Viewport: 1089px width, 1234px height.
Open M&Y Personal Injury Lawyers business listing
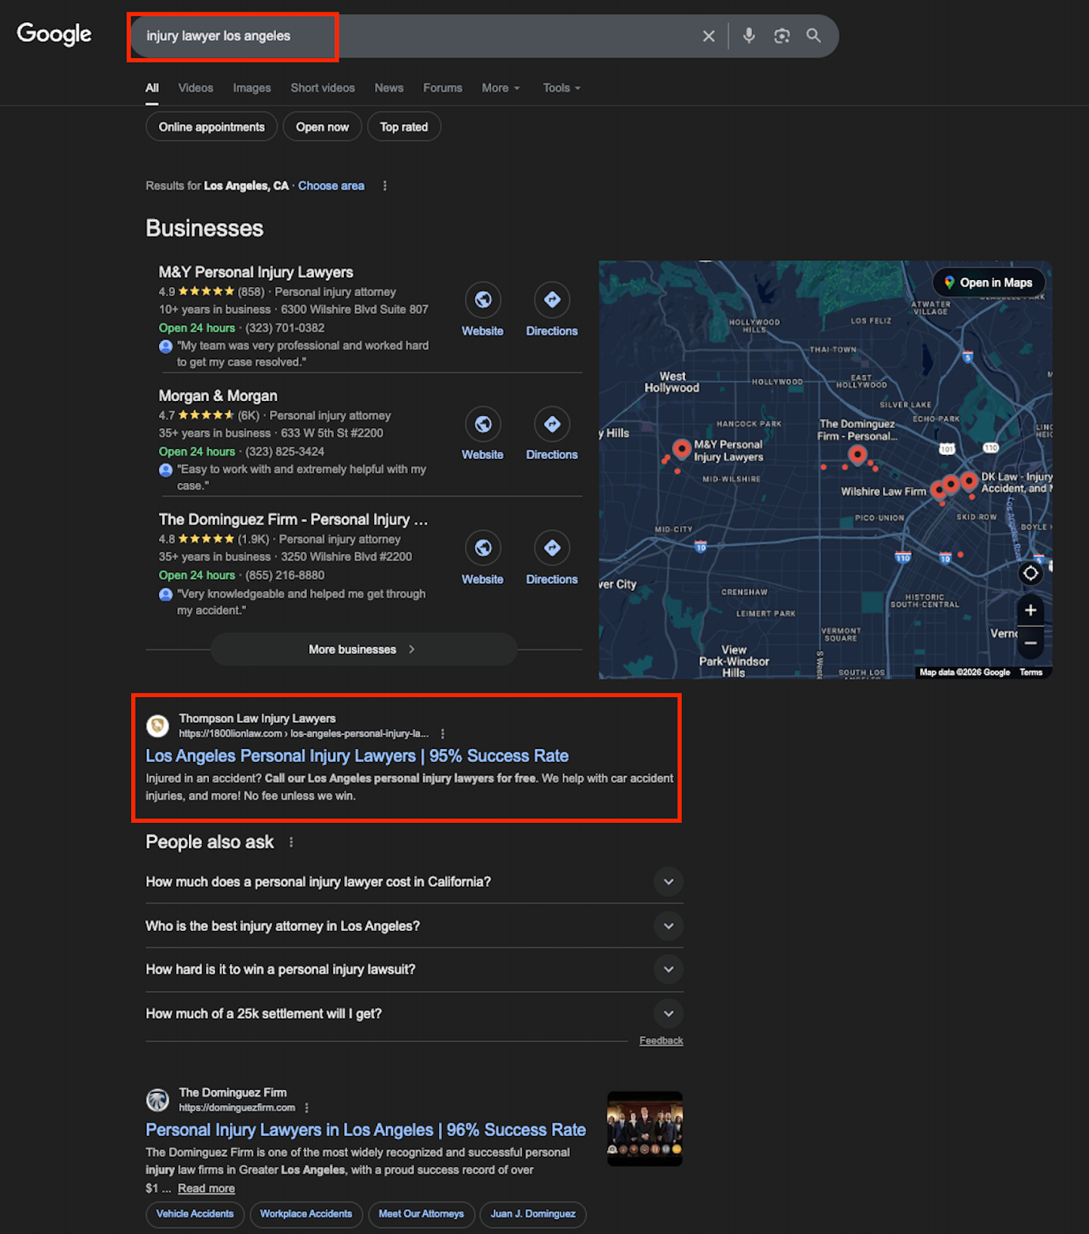click(256, 272)
